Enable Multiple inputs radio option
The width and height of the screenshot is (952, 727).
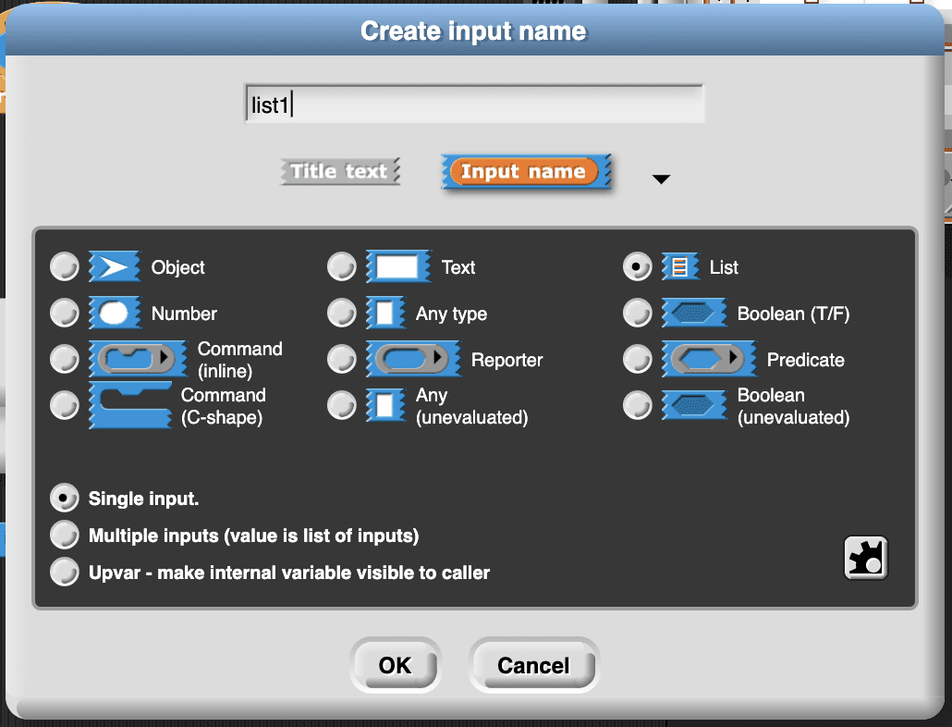65,536
